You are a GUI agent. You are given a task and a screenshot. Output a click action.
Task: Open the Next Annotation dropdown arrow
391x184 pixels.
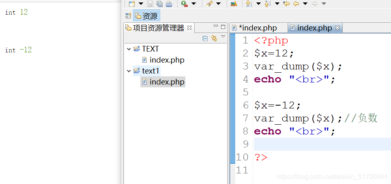click(258, 4)
